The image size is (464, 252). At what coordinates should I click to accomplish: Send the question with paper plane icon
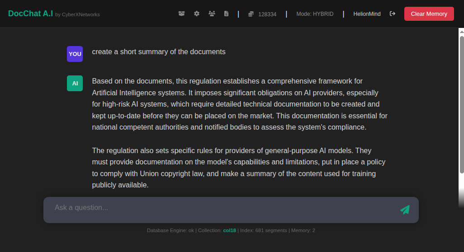click(x=405, y=210)
